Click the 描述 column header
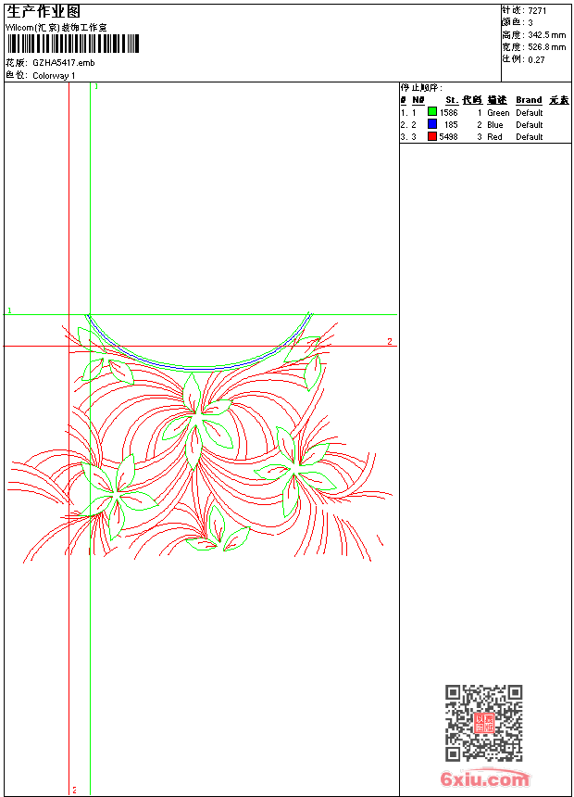 tap(497, 100)
